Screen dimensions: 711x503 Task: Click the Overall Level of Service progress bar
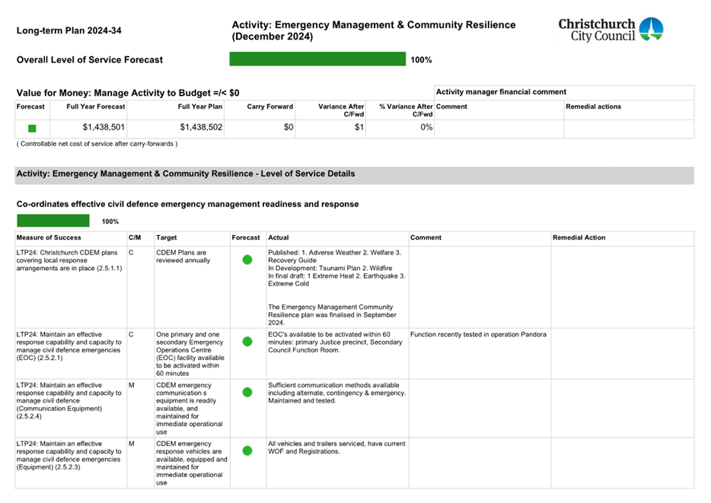[x=317, y=59]
